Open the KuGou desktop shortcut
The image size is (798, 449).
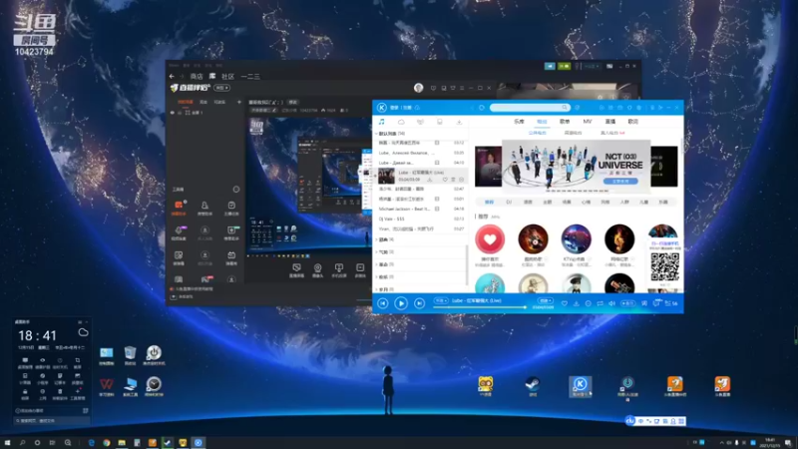tap(580, 386)
